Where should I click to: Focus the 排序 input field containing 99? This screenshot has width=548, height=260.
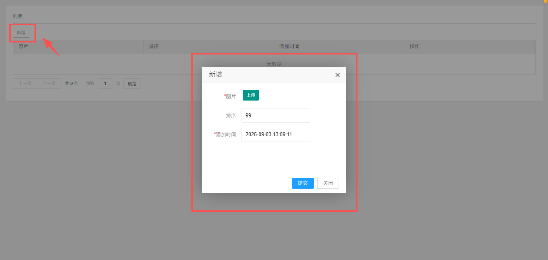276,115
